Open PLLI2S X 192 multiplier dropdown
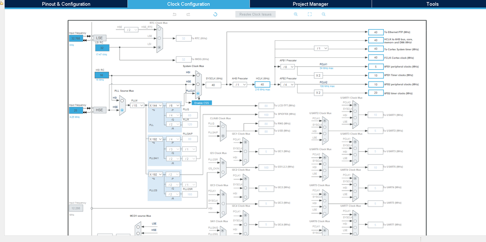The image size is (486, 242). pyautogui.click(x=156, y=174)
